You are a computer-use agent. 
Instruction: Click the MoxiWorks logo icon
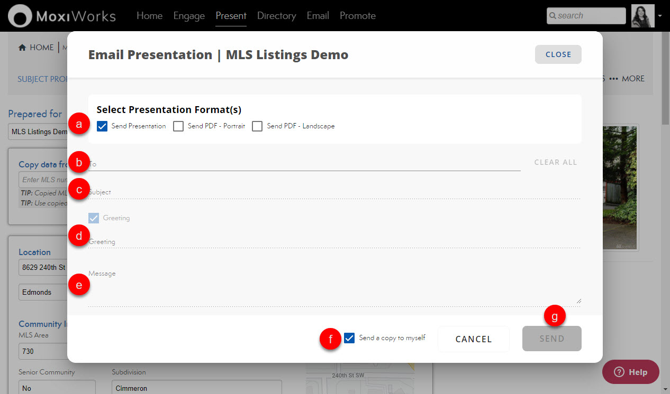(x=20, y=16)
